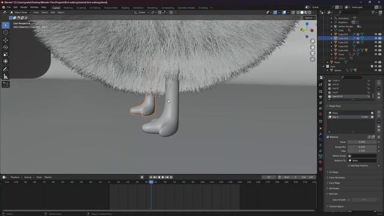Viewport: 384px width, 216px height.
Task: Click the outliner filter funnel icon
Action: [x=373, y=12]
